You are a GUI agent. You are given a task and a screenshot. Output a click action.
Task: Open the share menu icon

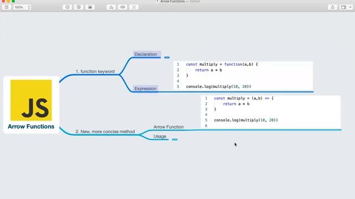332,7
